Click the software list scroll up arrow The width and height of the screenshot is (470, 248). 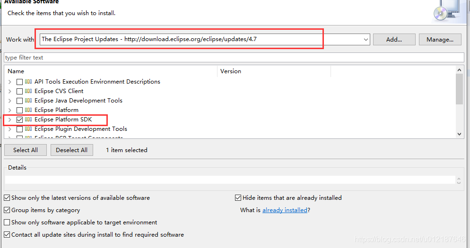coord(459,70)
